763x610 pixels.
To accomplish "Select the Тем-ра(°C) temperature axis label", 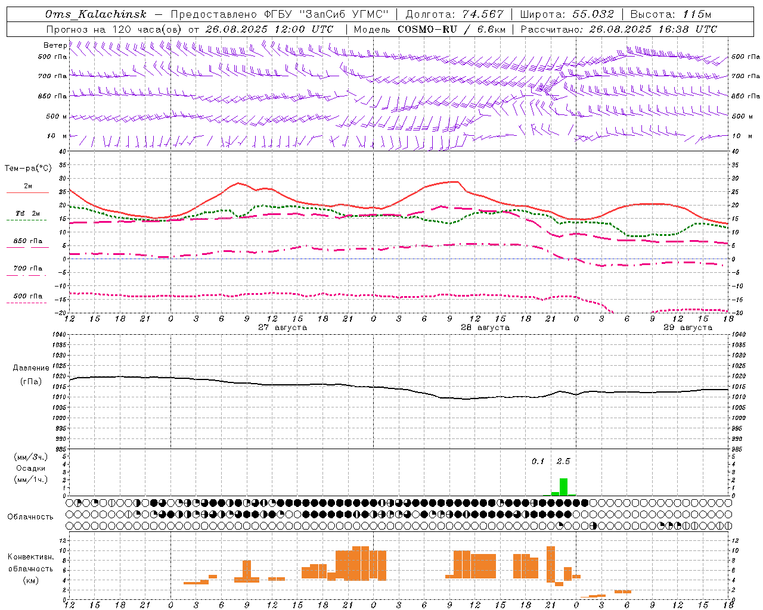I will tap(28, 169).
